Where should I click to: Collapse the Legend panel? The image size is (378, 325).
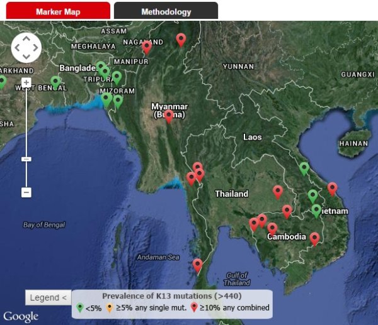click(48, 297)
